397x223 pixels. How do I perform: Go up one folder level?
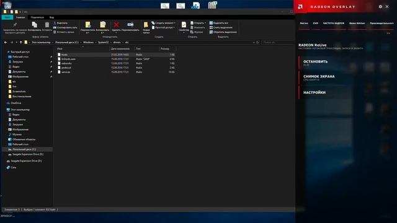[x=20, y=43]
